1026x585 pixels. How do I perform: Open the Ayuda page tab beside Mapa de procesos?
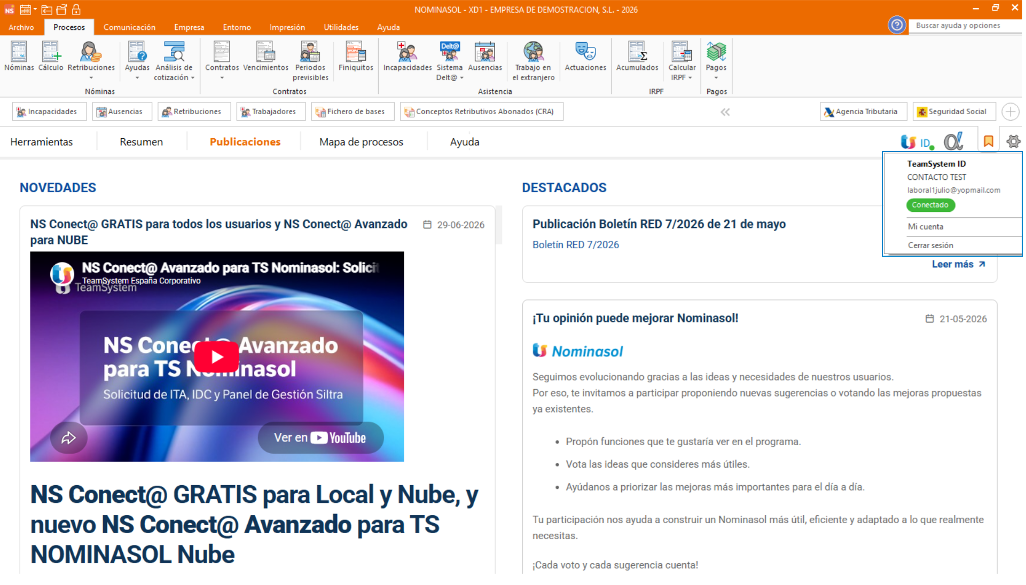pyautogui.click(x=465, y=142)
